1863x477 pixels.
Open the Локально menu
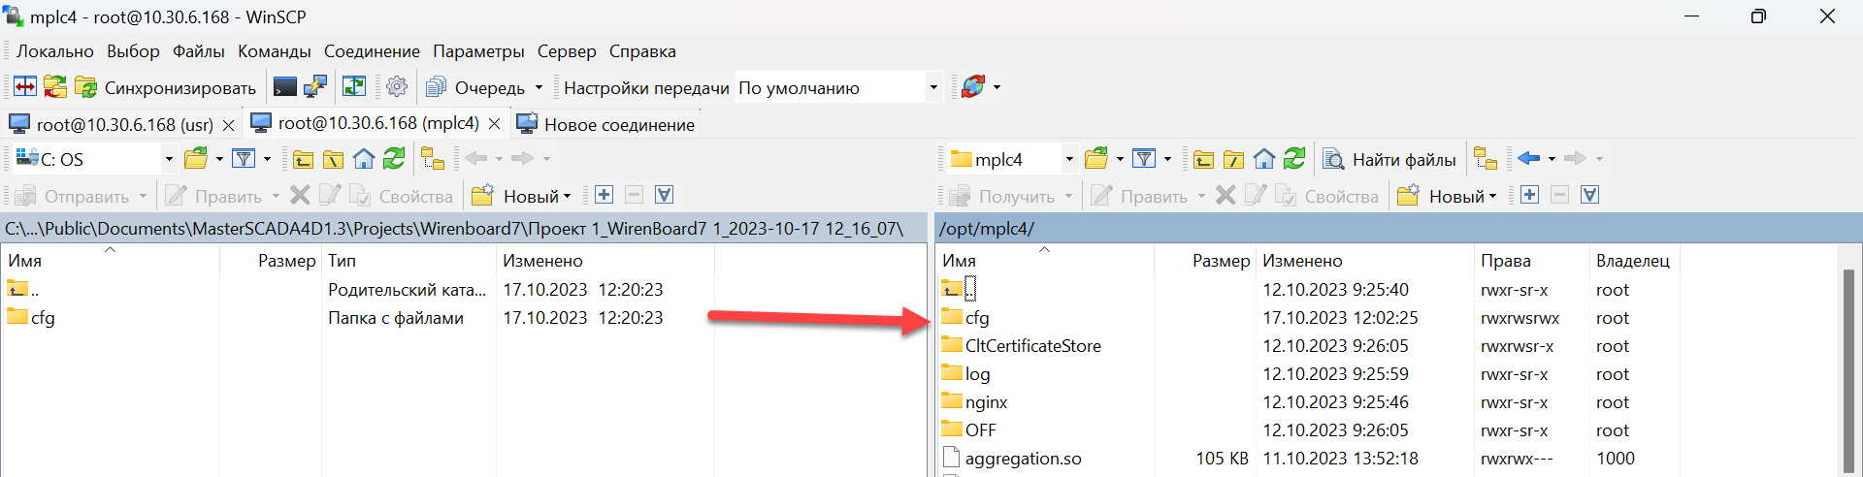(x=55, y=51)
